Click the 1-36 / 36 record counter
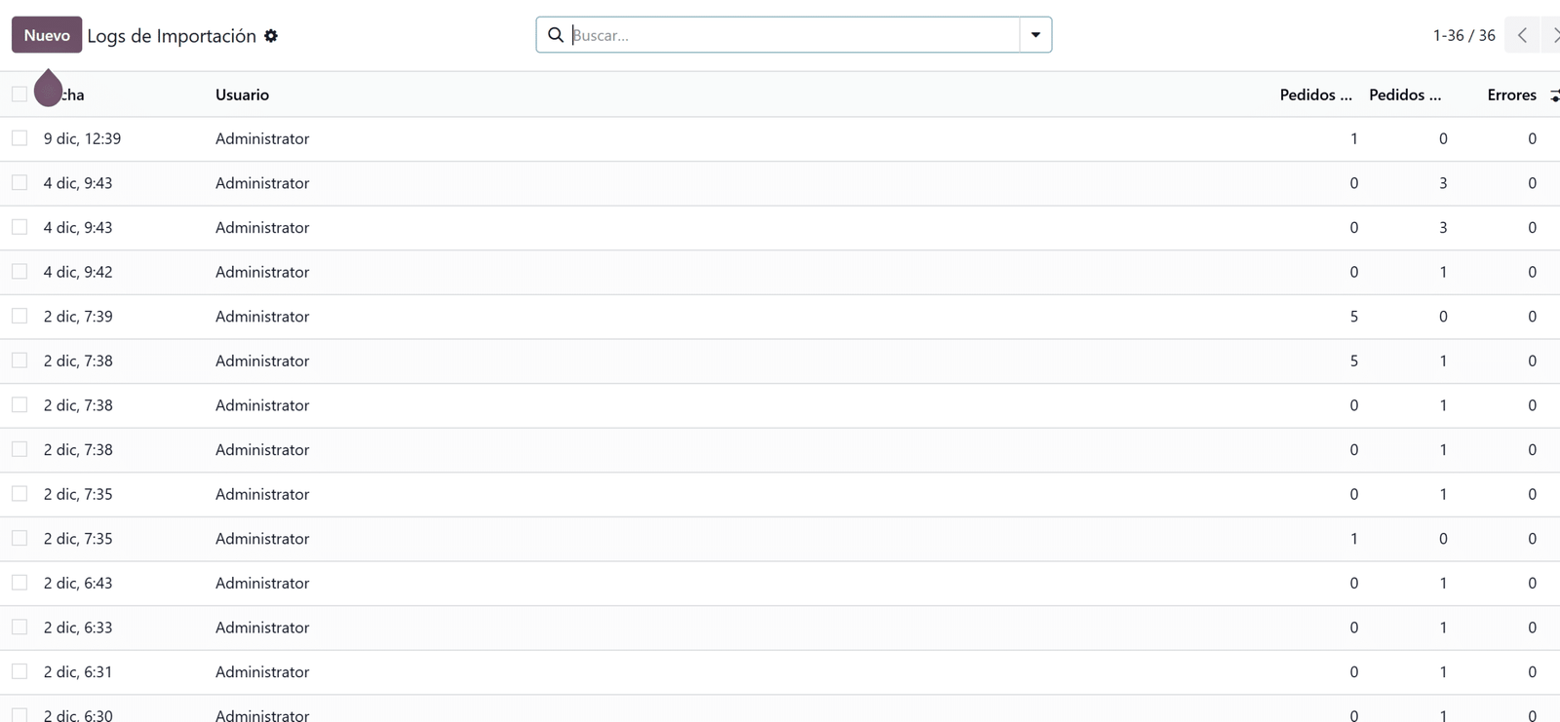Screen dimensions: 1560x722 [1462, 35]
